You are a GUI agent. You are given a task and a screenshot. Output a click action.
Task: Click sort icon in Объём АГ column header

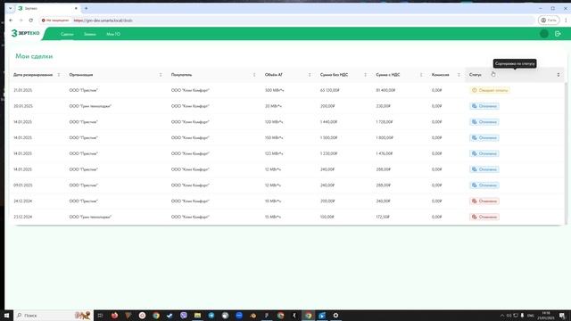310,75
